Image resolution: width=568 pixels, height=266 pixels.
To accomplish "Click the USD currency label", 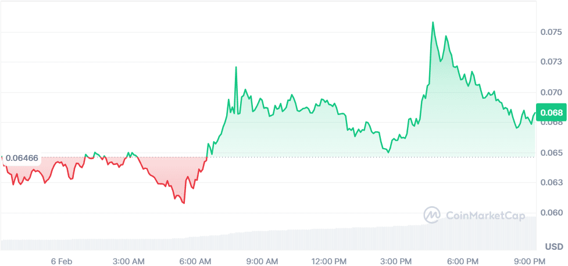I will (x=553, y=247).
